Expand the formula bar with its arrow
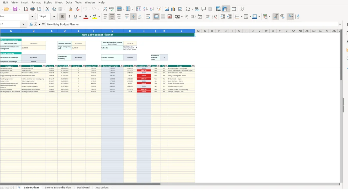 [340, 25]
